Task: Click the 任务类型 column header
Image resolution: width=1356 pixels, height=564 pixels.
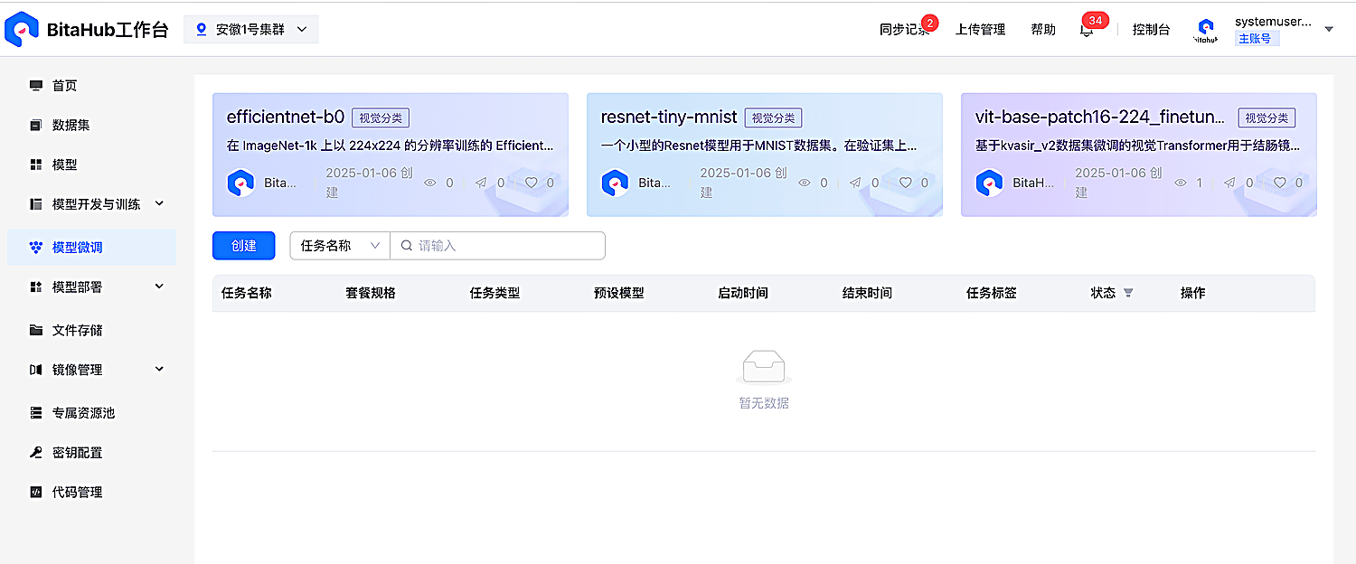Action: (x=494, y=293)
